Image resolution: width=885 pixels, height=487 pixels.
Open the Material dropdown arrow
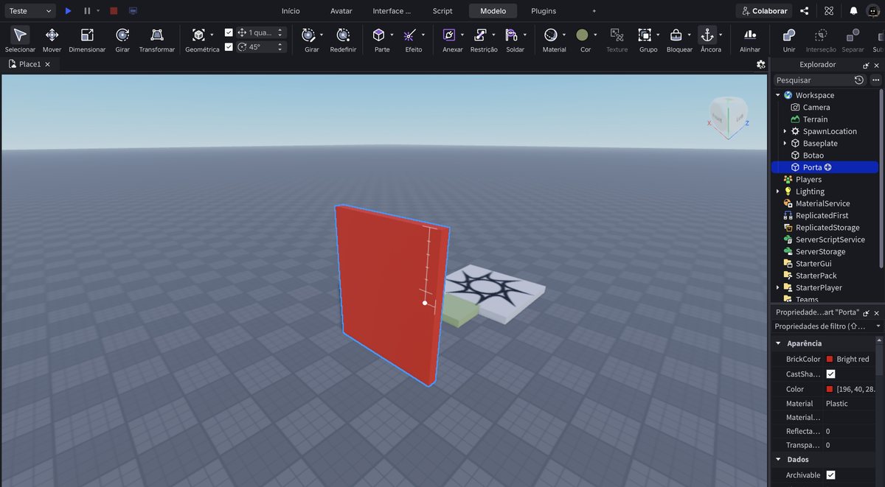click(563, 35)
